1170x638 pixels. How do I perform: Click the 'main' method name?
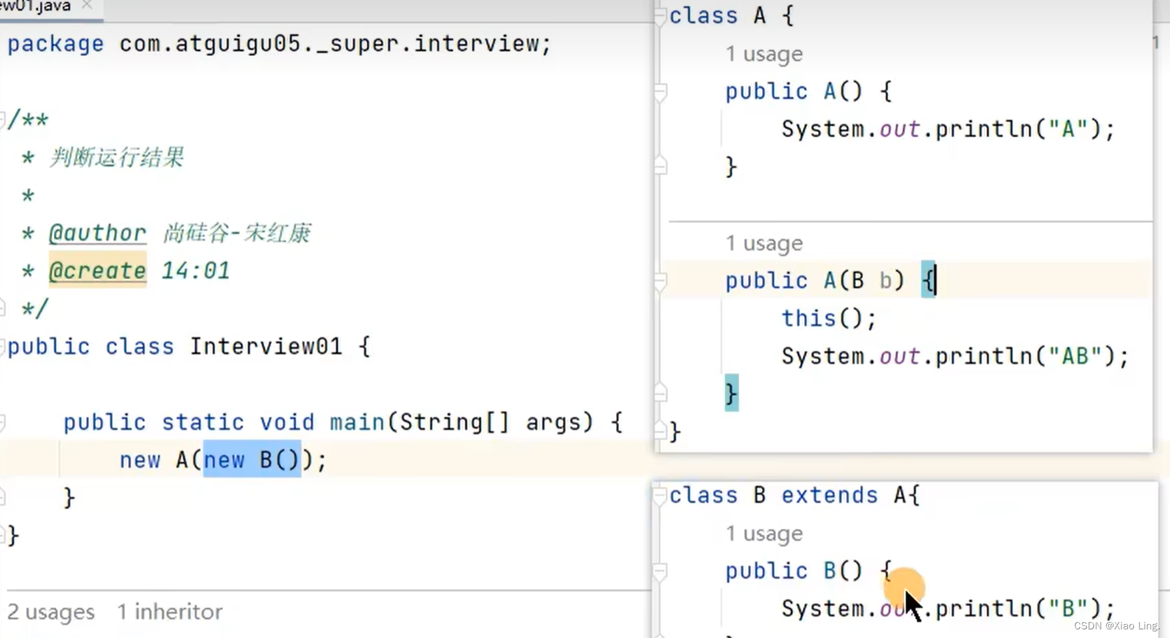point(357,422)
